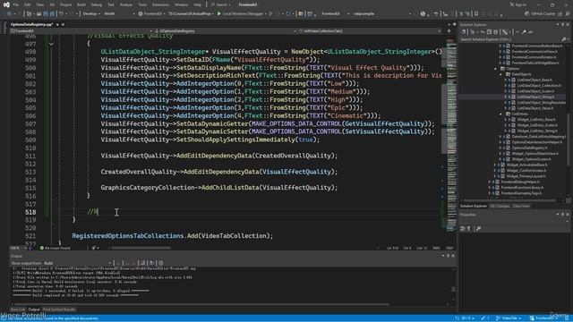The image size is (573, 322).
Task: Open the project path arguments dropdown
Action: pyautogui.click(x=191, y=14)
